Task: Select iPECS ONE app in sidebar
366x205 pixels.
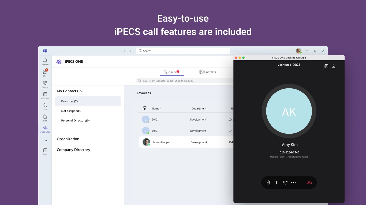Action: [45, 129]
